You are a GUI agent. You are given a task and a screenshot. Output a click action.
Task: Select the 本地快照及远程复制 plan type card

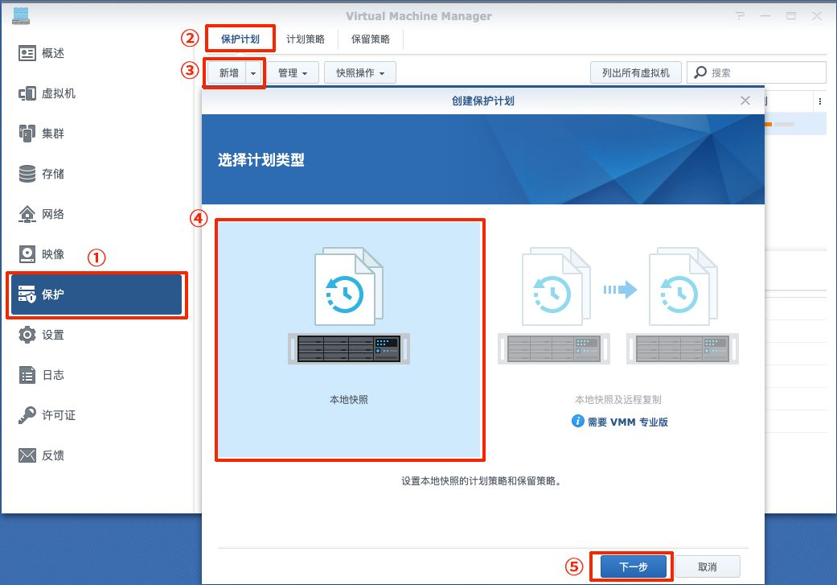(618, 340)
